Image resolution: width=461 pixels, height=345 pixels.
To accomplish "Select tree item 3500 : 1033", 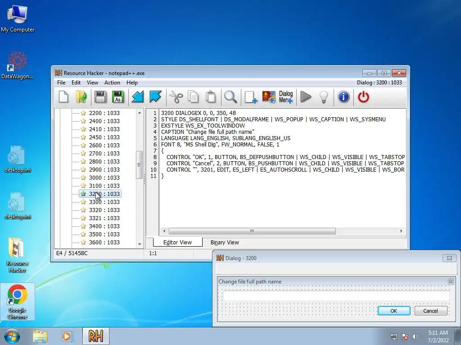I will (x=104, y=234).
